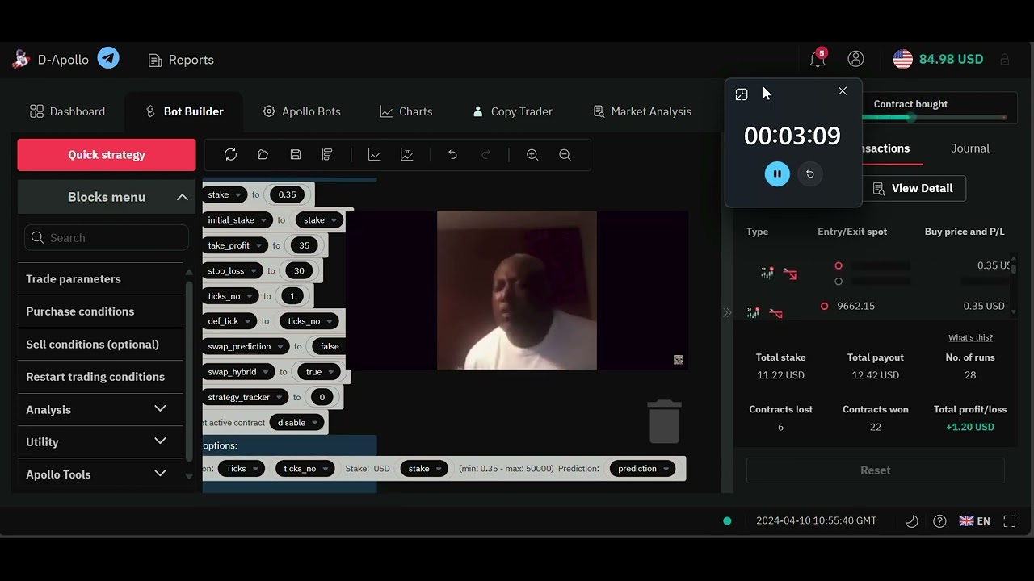This screenshot has width=1034, height=581.
Task: Click the save bot disk icon
Action: point(295,155)
